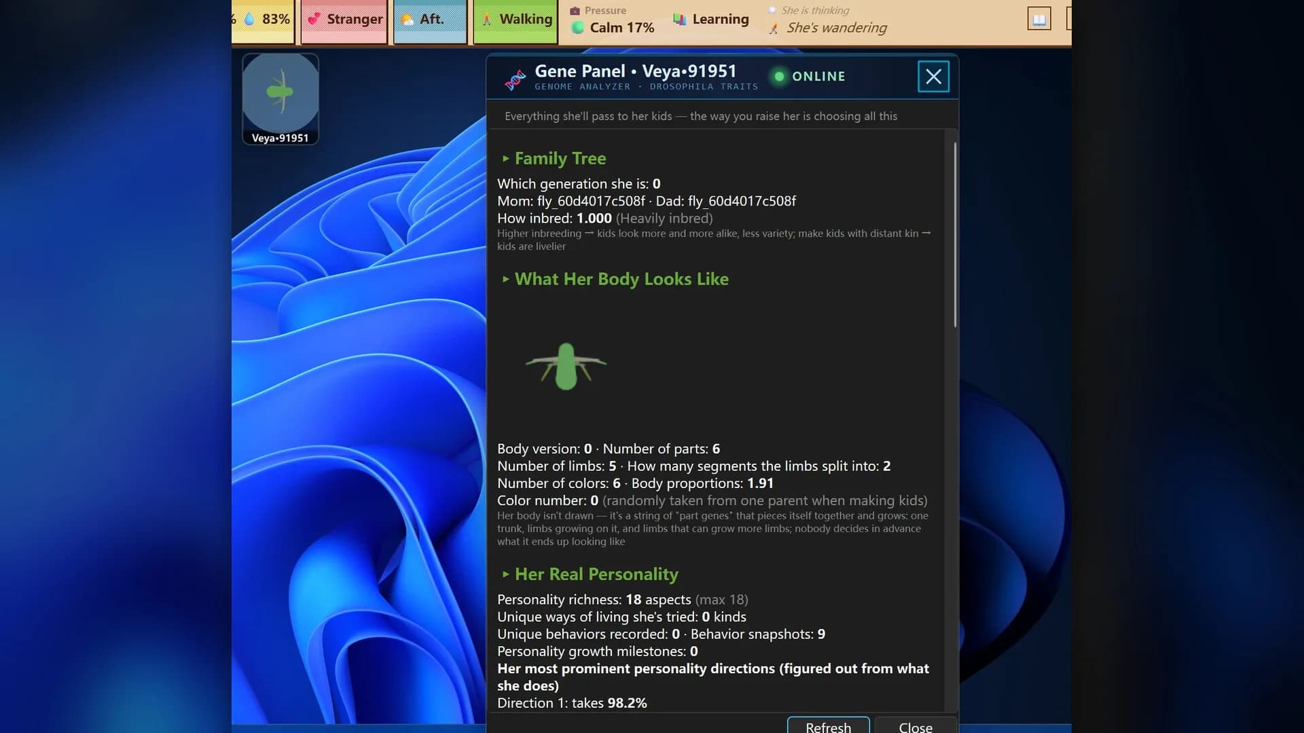
Task: Click the "Direction 1: takes 98.2%" line
Action: pyautogui.click(x=572, y=703)
